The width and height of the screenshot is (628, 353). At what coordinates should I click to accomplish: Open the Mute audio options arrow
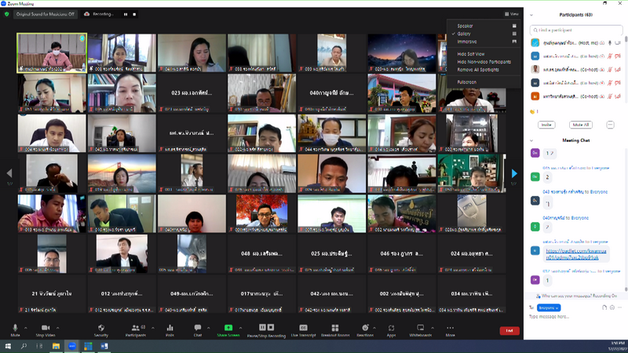[x=26, y=328]
